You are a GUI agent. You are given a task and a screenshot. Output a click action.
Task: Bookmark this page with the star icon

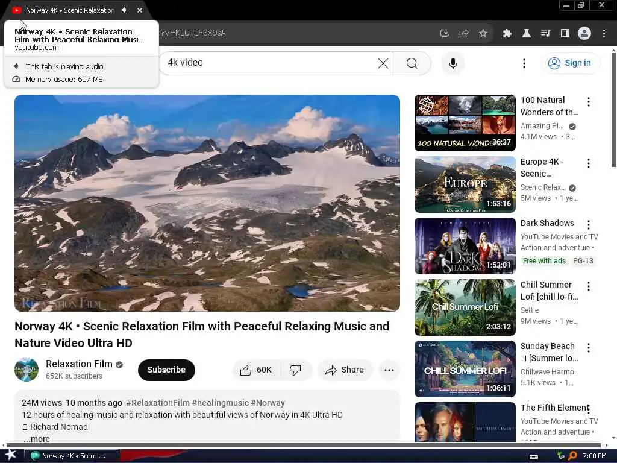coord(483,34)
